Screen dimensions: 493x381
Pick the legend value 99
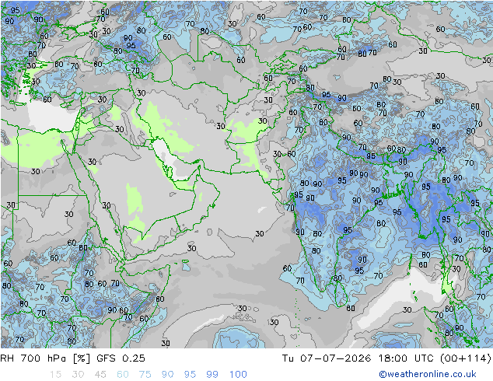[212, 375]
